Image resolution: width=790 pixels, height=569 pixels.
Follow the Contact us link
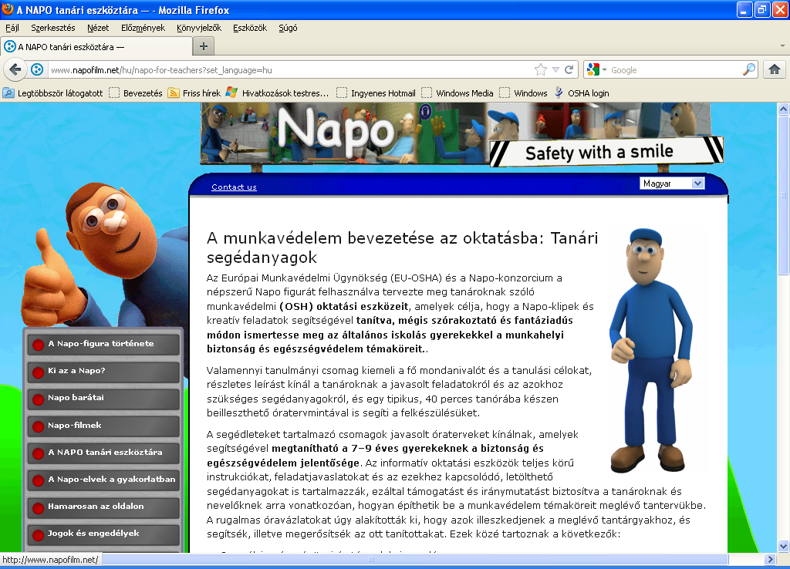(234, 187)
